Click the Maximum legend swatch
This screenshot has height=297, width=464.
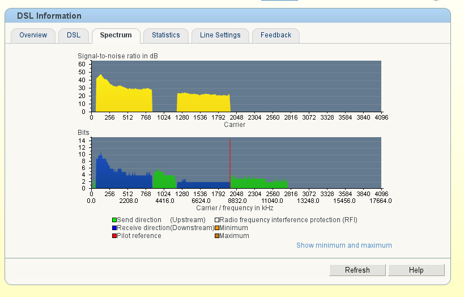(x=216, y=236)
